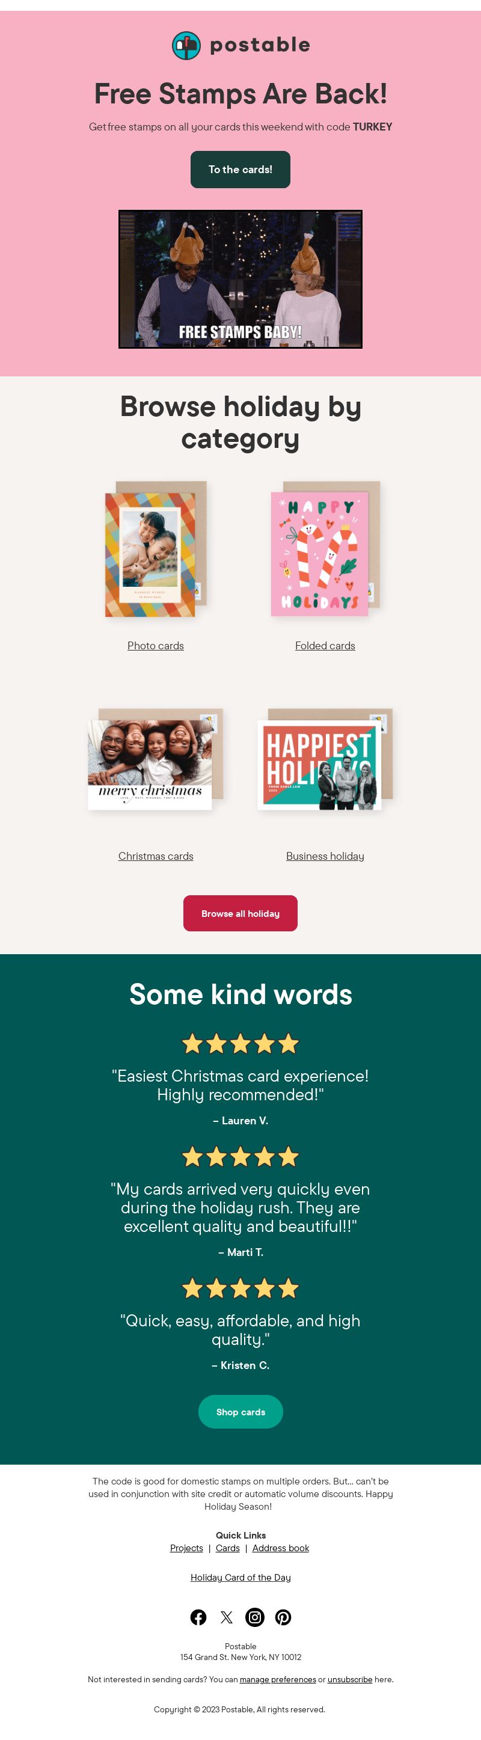Open the 'Projects' quick link
Image resolution: width=481 pixels, height=1740 pixels.
click(x=186, y=1548)
